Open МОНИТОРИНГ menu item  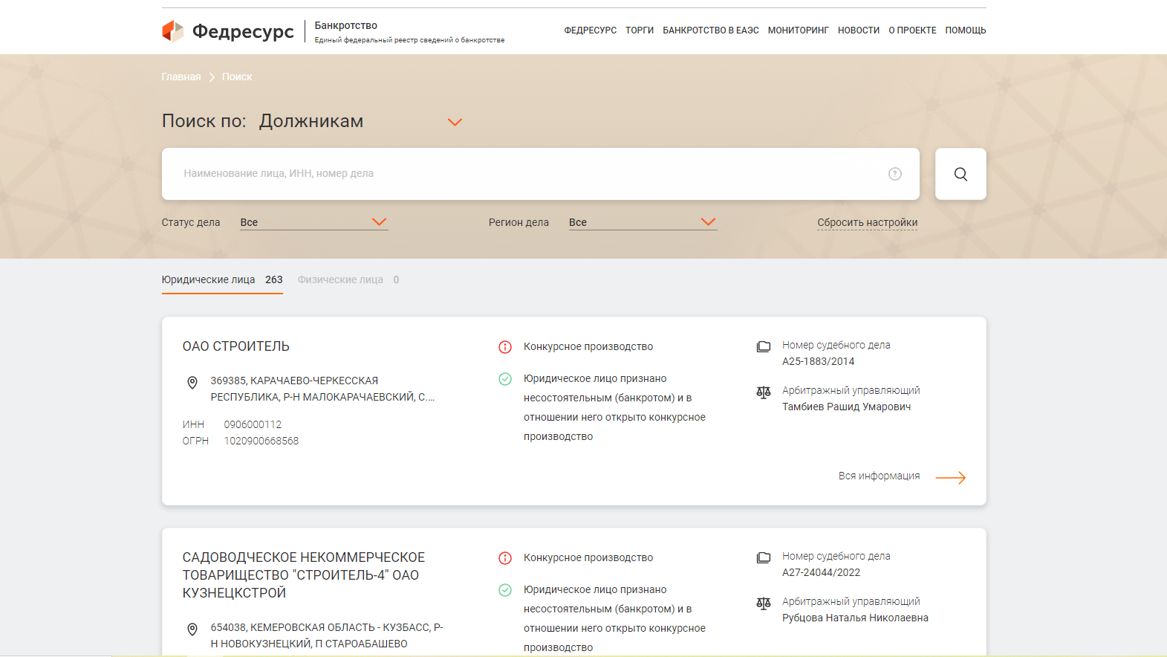[799, 30]
